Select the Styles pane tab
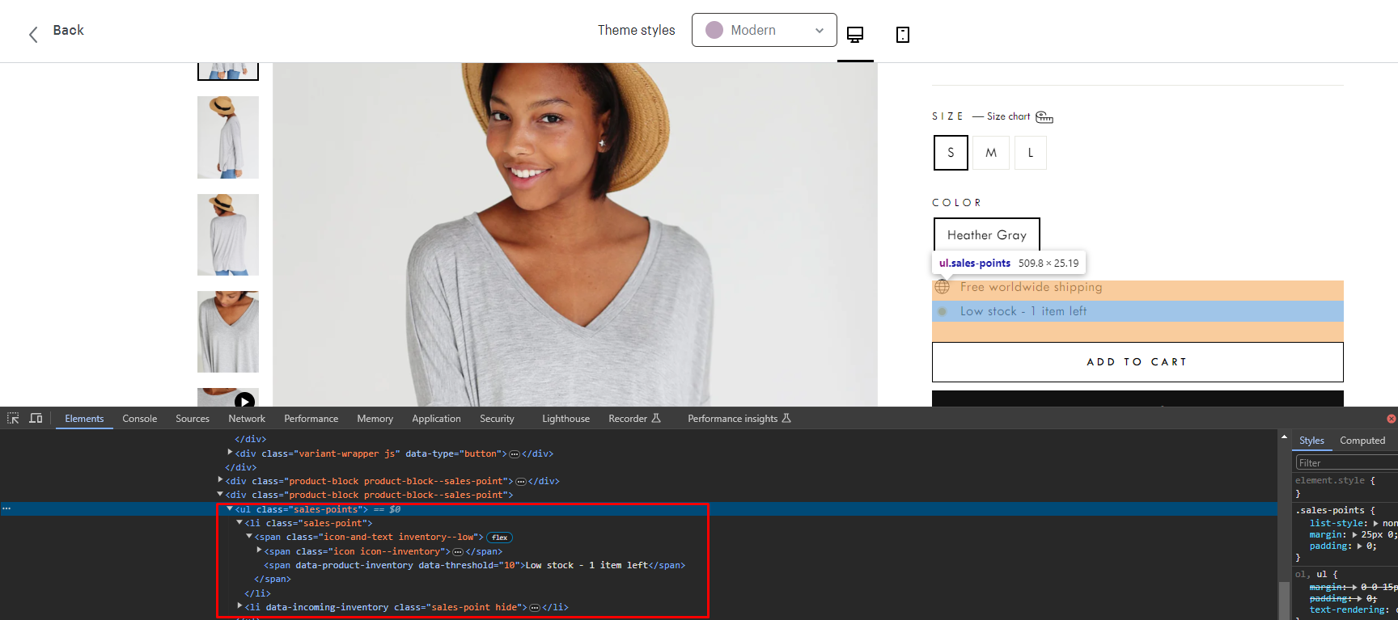Image resolution: width=1398 pixels, height=620 pixels. 1311,441
